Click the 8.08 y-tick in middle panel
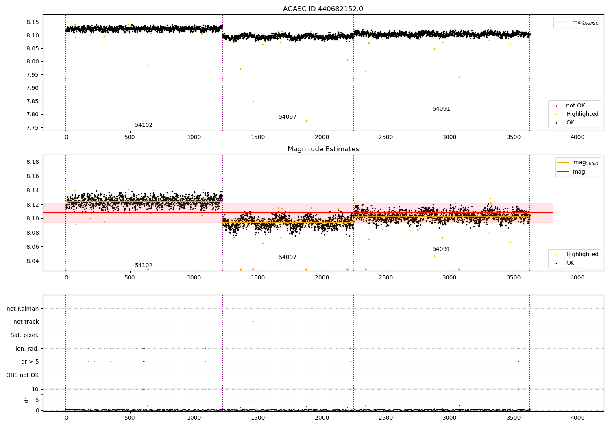The height and width of the screenshot is (427, 610). [x=33, y=233]
